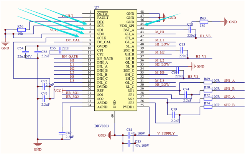Click the PVDD1 pin name on U7
245x154 pixels.
(x=128, y=107)
